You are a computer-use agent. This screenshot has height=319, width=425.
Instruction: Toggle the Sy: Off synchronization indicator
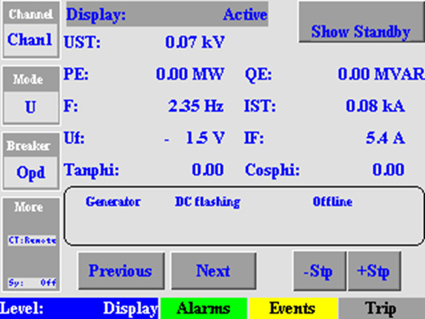pyautogui.click(x=32, y=283)
